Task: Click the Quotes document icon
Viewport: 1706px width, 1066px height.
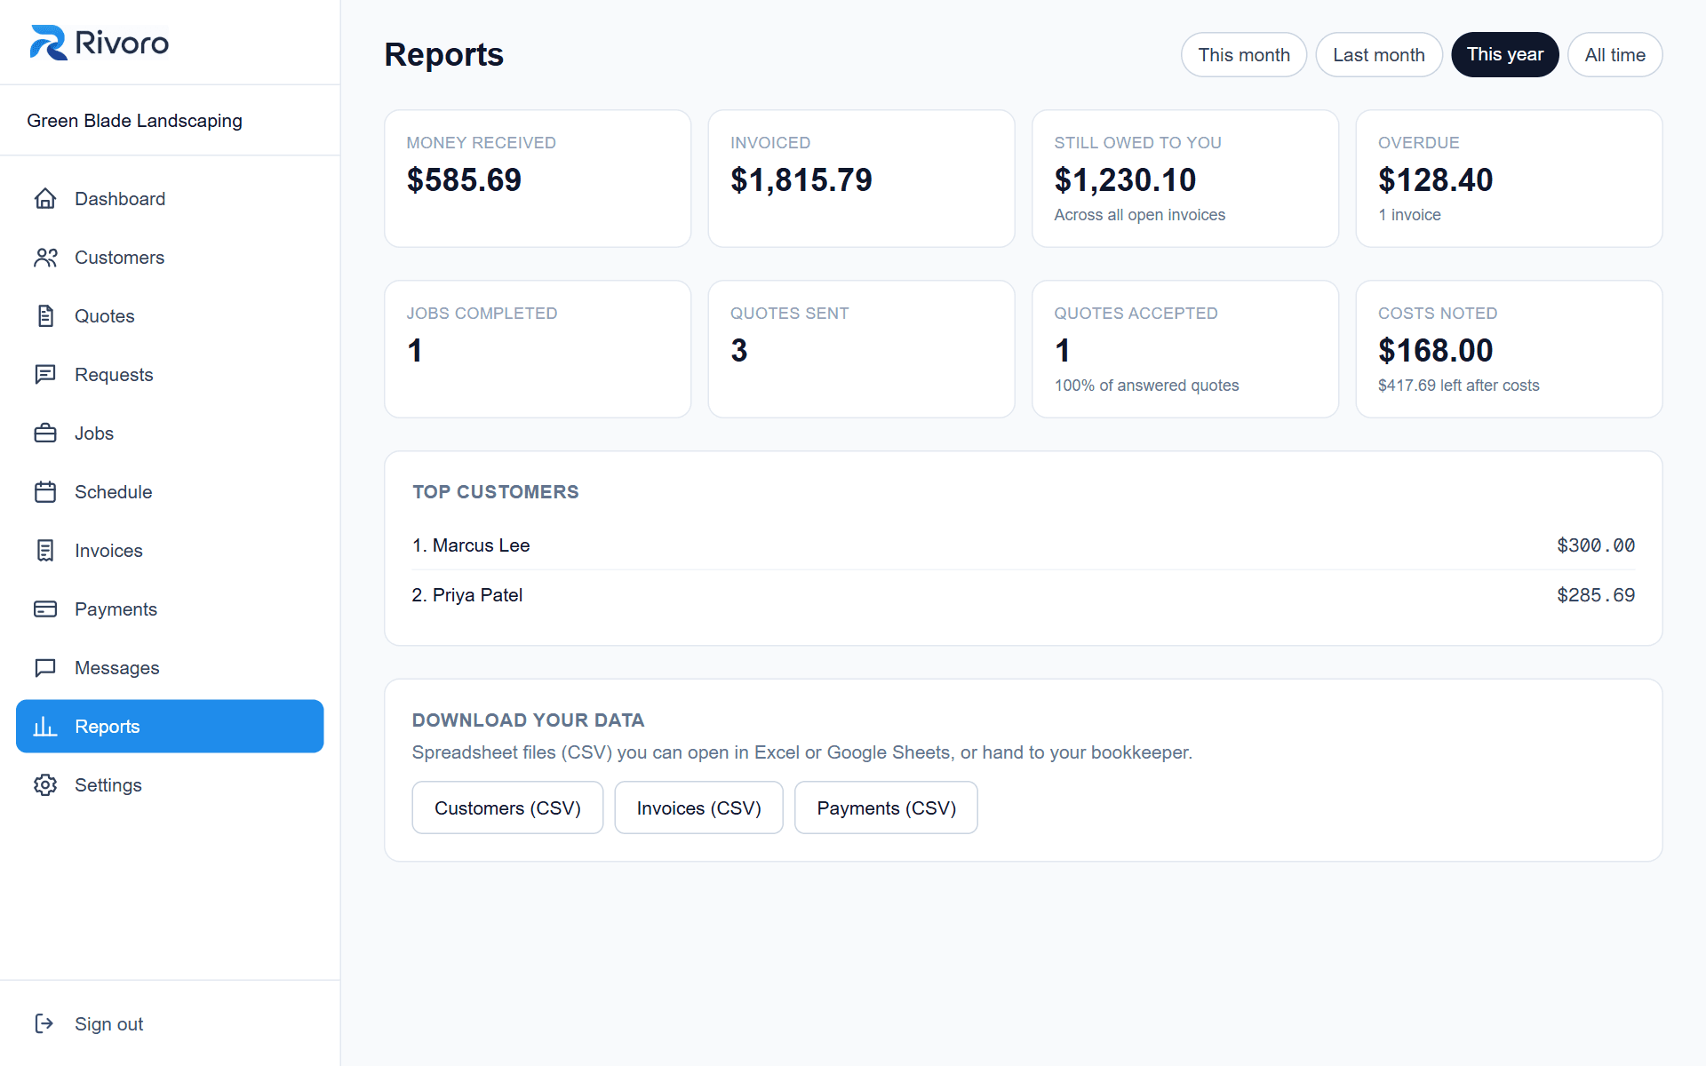Action: (45, 316)
